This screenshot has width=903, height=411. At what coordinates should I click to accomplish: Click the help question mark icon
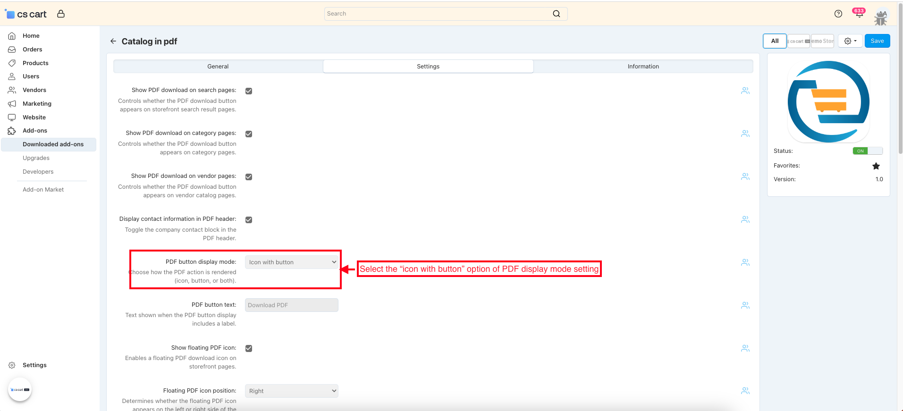click(838, 14)
